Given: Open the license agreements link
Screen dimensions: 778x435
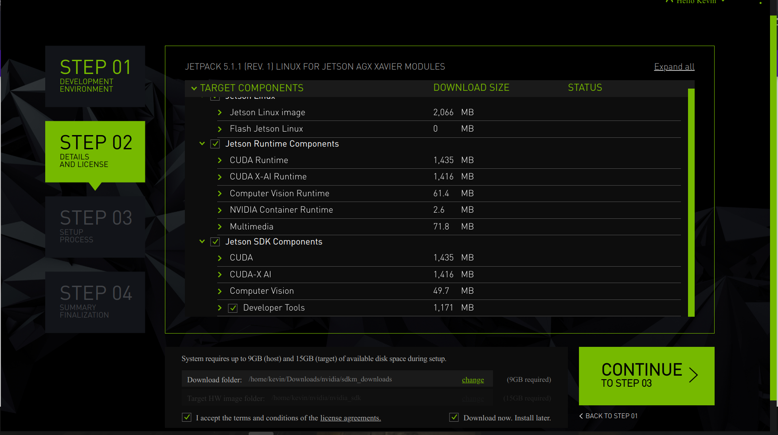Looking at the screenshot, I should [x=350, y=418].
